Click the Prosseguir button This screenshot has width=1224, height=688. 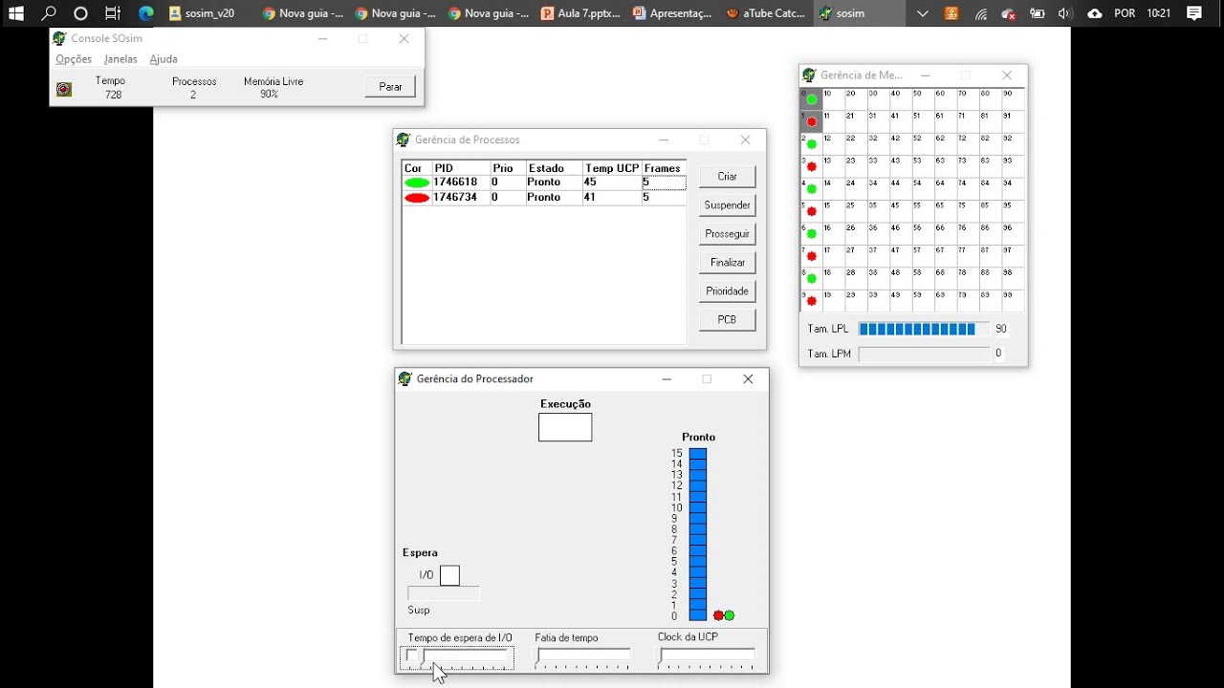(727, 233)
